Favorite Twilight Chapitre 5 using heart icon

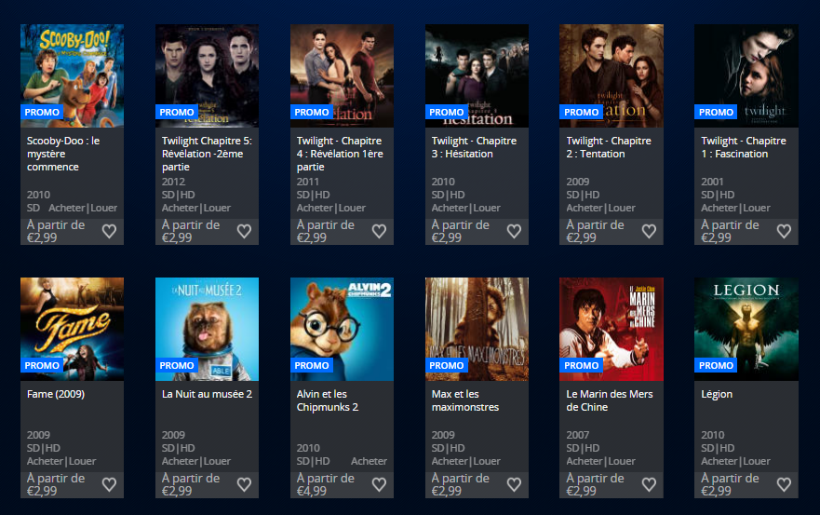coord(244,231)
